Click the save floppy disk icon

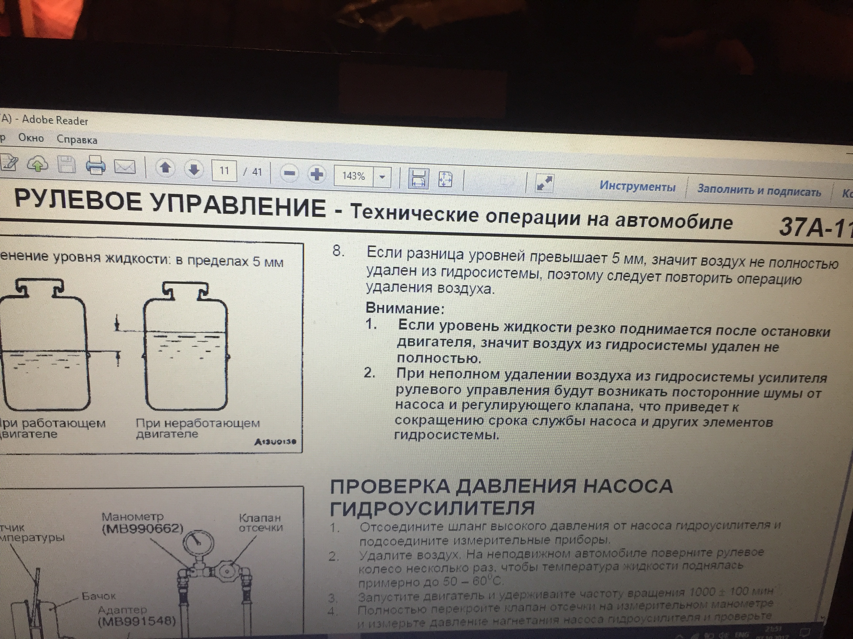coord(66,165)
